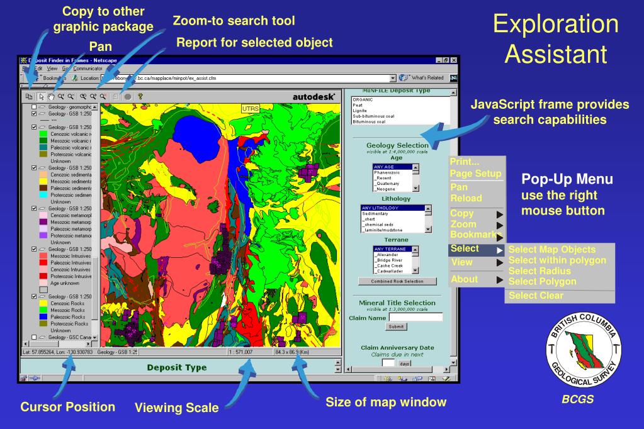Expand the Zoom submenu in pop-up menu
Image resolution: width=644 pixels, height=429 pixels.
coord(499,225)
